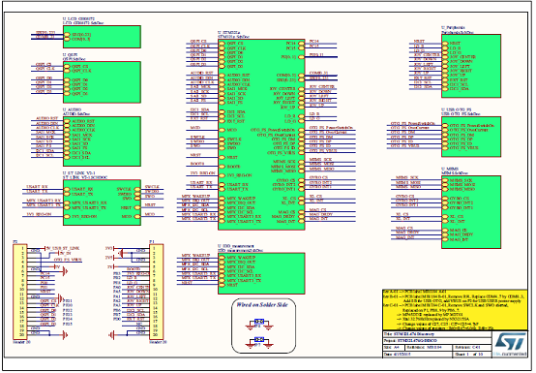Click the SWCLK output port on the ST_LINK block
The image size is (536, 373).
(136, 189)
